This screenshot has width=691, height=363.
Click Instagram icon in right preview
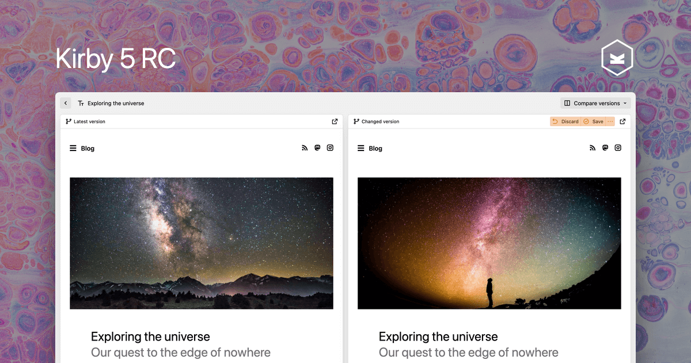tap(618, 148)
